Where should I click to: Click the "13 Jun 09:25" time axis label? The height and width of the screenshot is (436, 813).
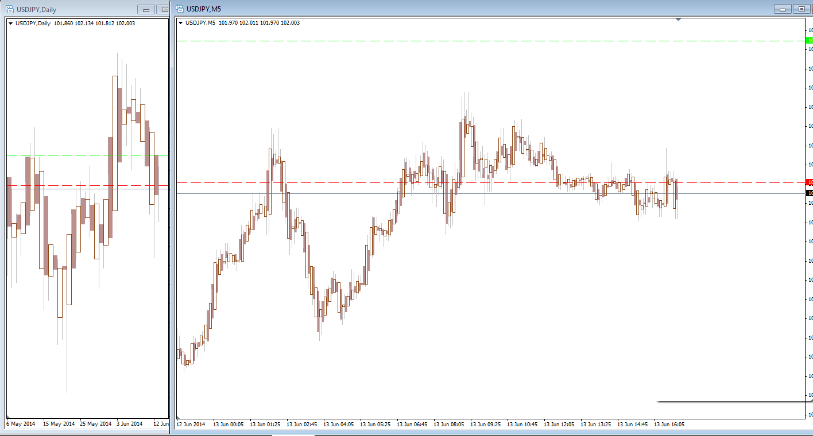point(485,425)
